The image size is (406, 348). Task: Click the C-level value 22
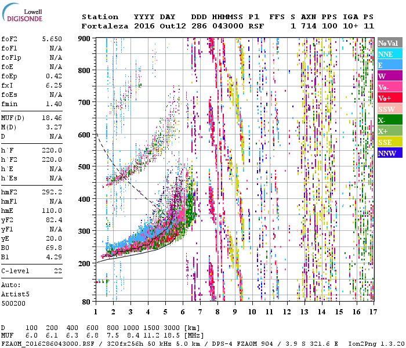(x=58, y=271)
